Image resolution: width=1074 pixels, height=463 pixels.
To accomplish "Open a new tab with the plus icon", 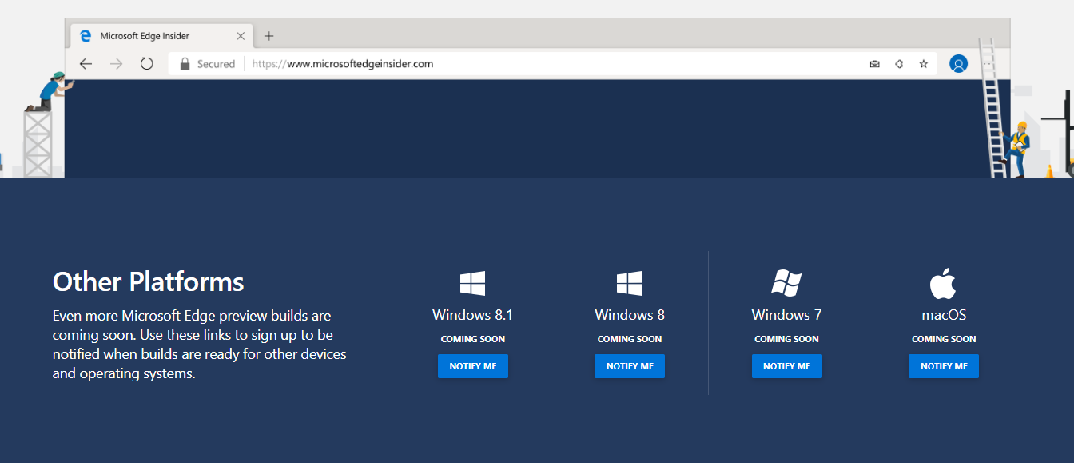I will pyautogui.click(x=268, y=36).
